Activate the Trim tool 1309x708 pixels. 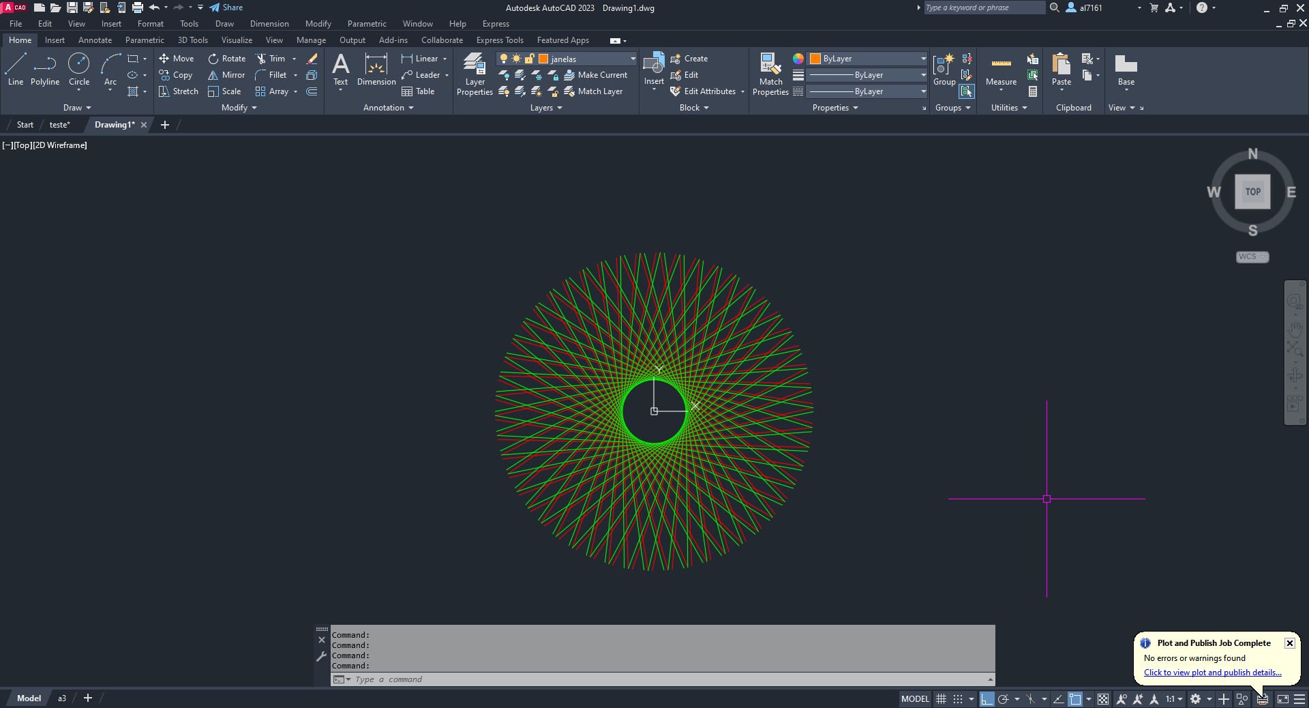pos(271,59)
